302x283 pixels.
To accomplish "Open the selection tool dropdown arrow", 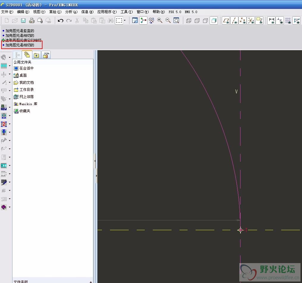I will coord(125,20).
